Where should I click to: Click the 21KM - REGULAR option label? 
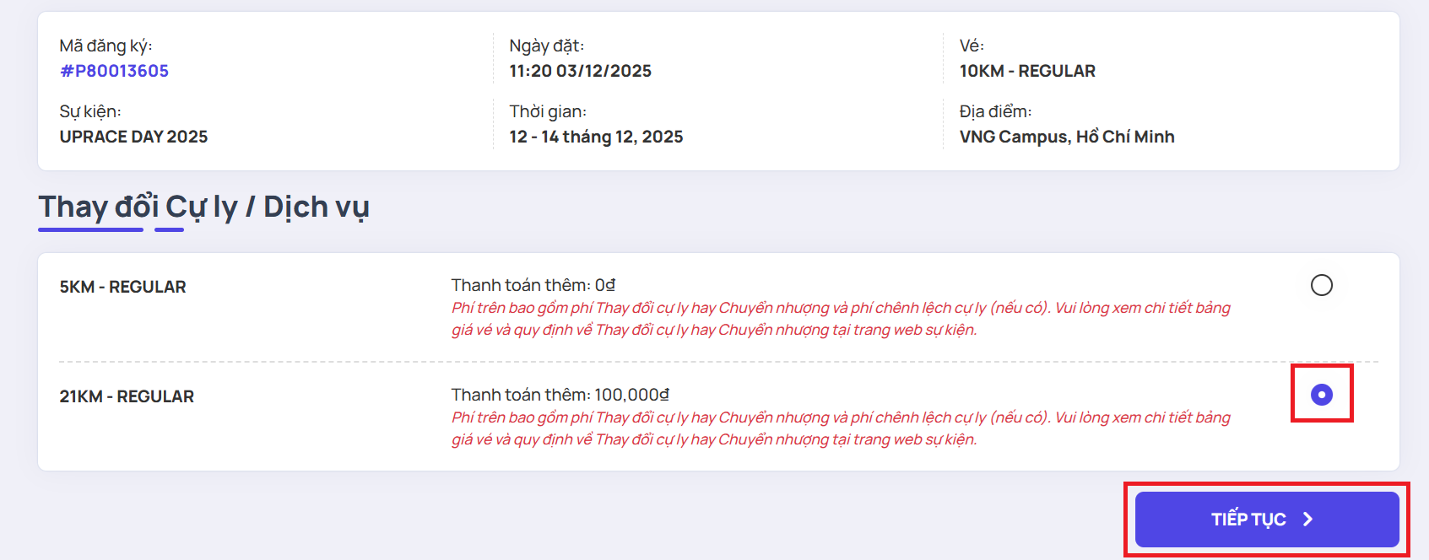127,396
